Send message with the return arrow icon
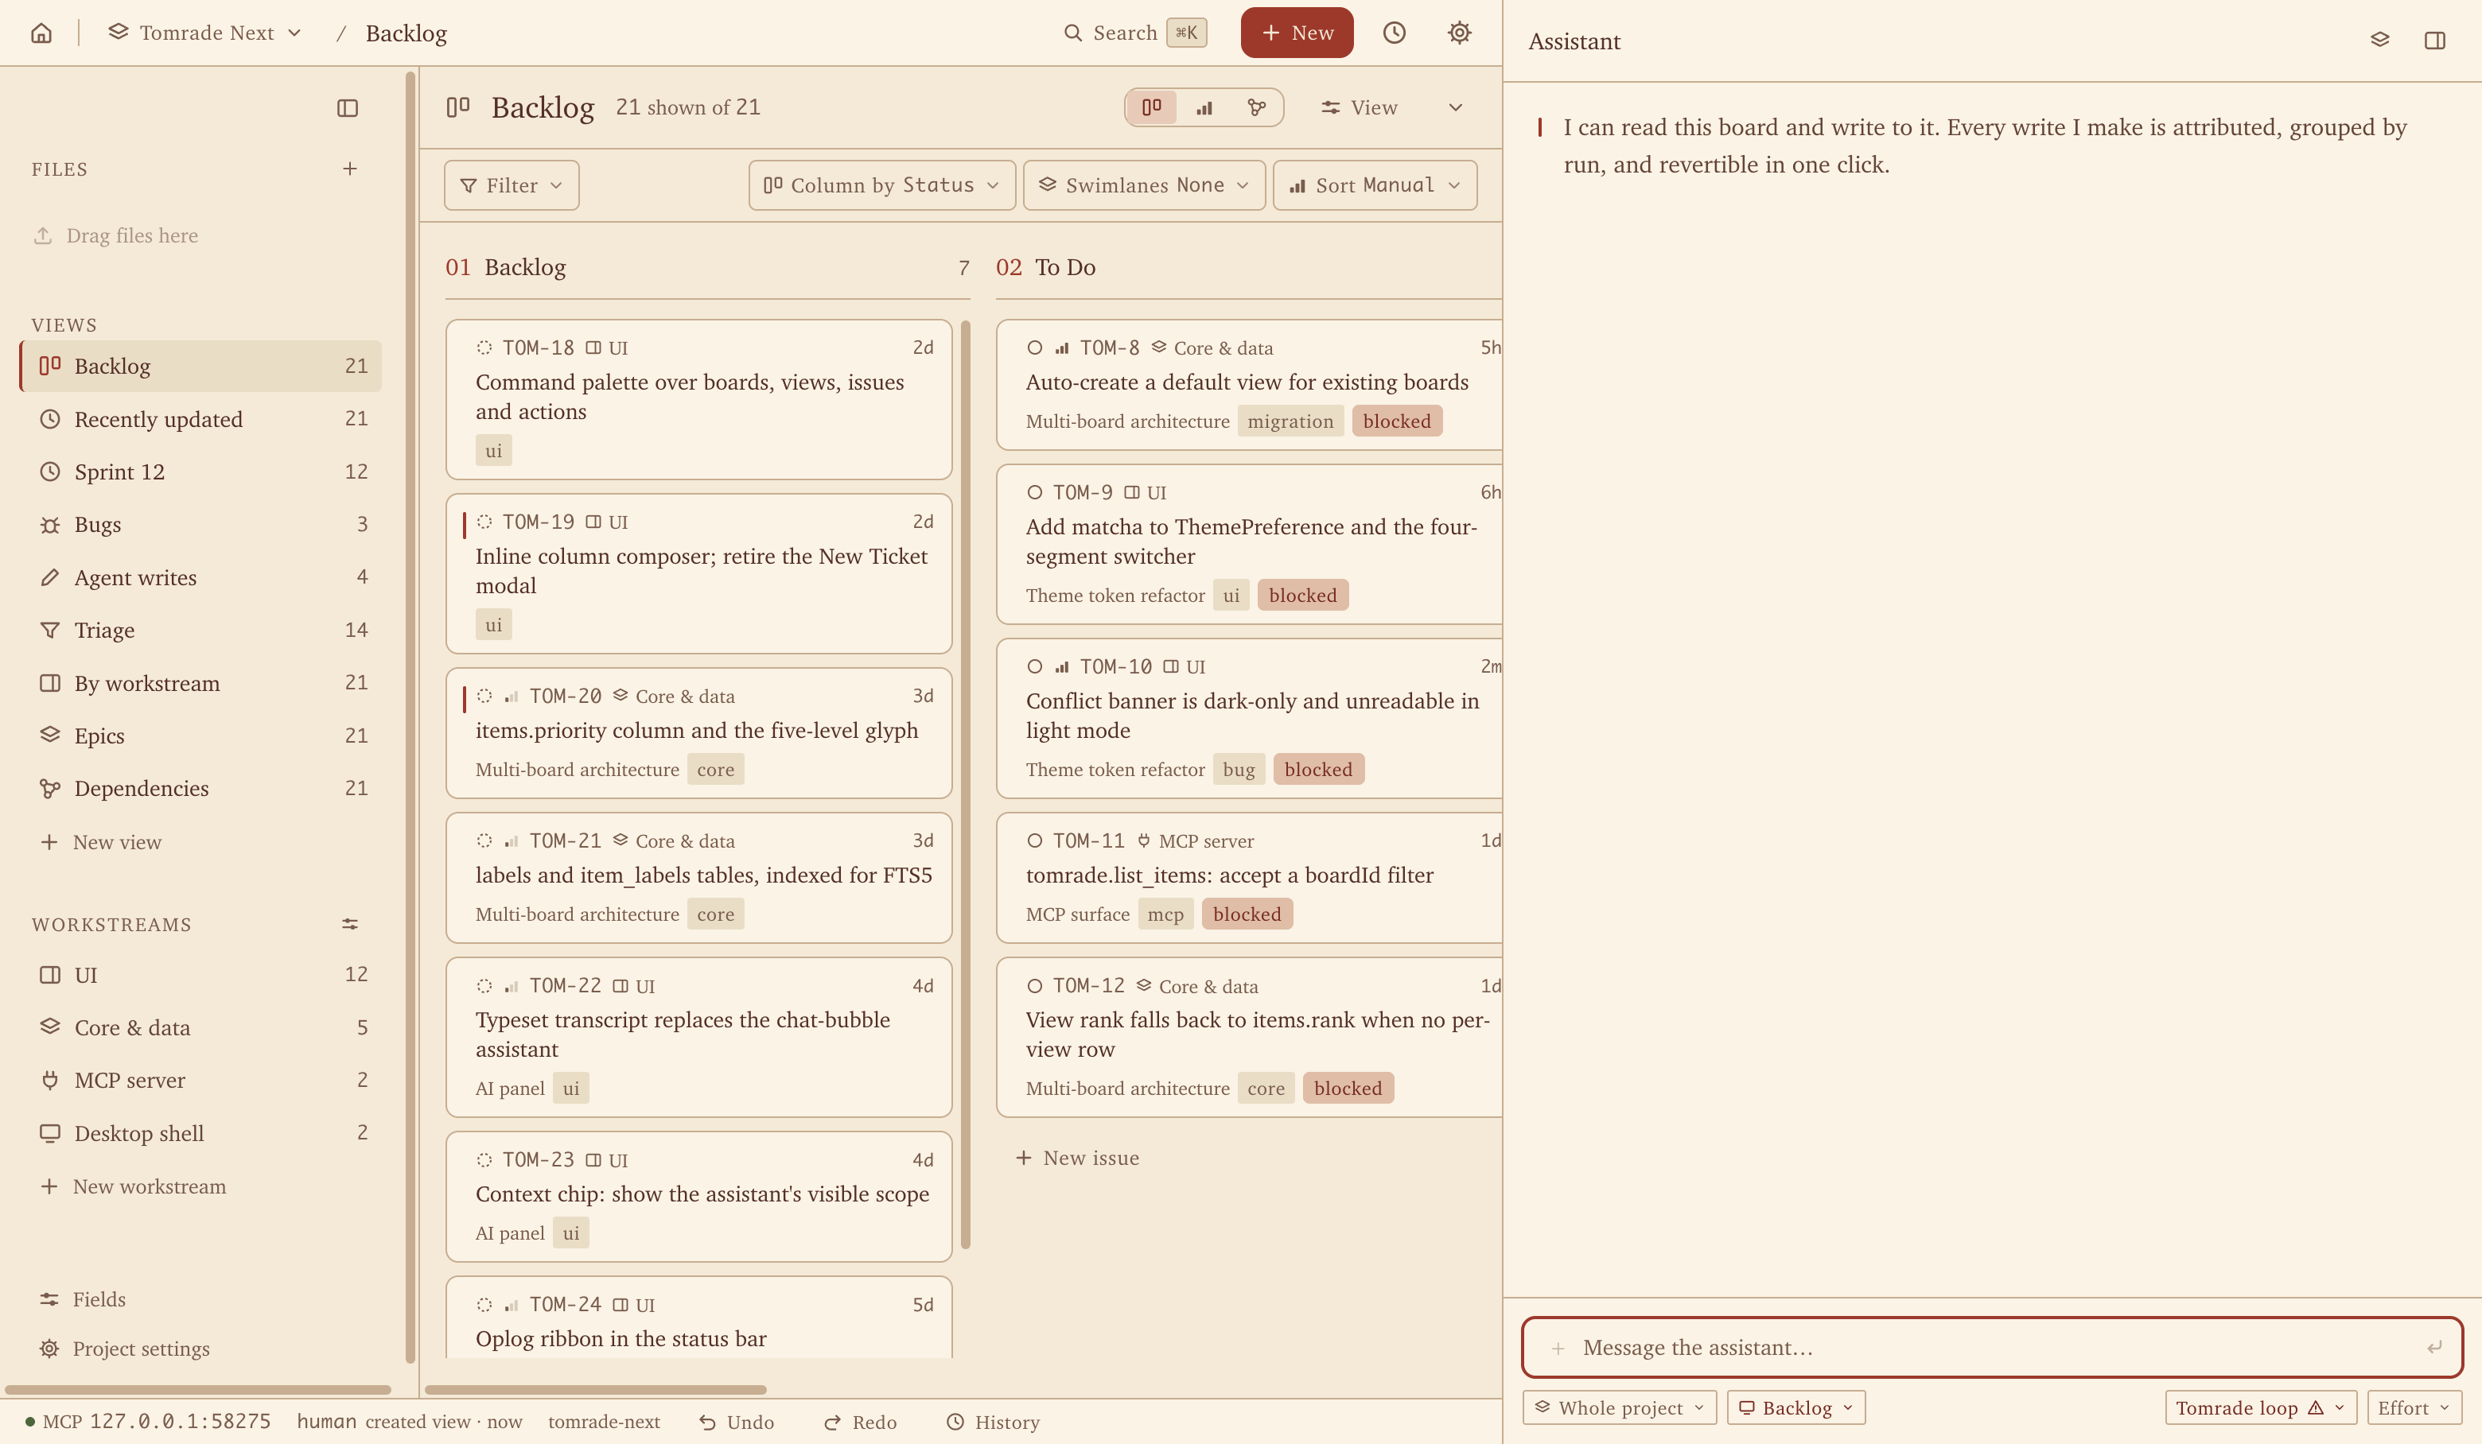This screenshot has height=1444, width=2482. (x=2435, y=1348)
